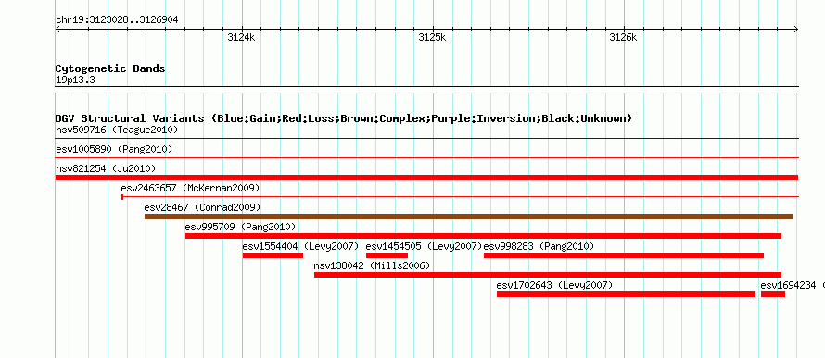Click the DGV Structural Variants track title
Image resolution: width=825 pixels, height=358 pixels.
pyautogui.click(x=344, y=118)
